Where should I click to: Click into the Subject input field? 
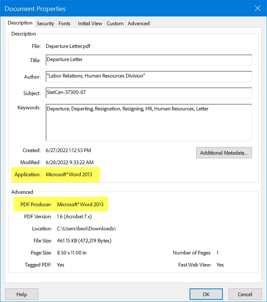coord(149,93)
